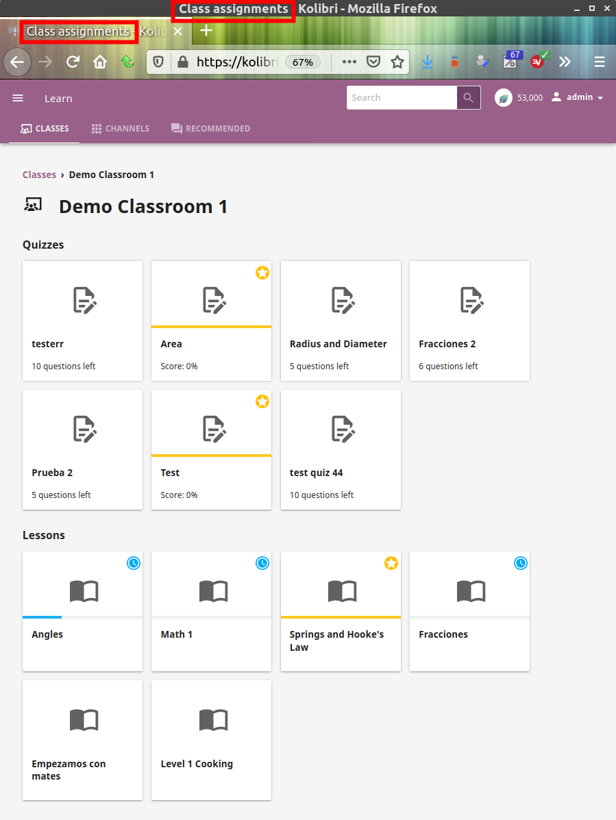Viewport: 616px width, 820px height.
Task: Open the page actions ellipsis menu
Action: pos(349,62)
